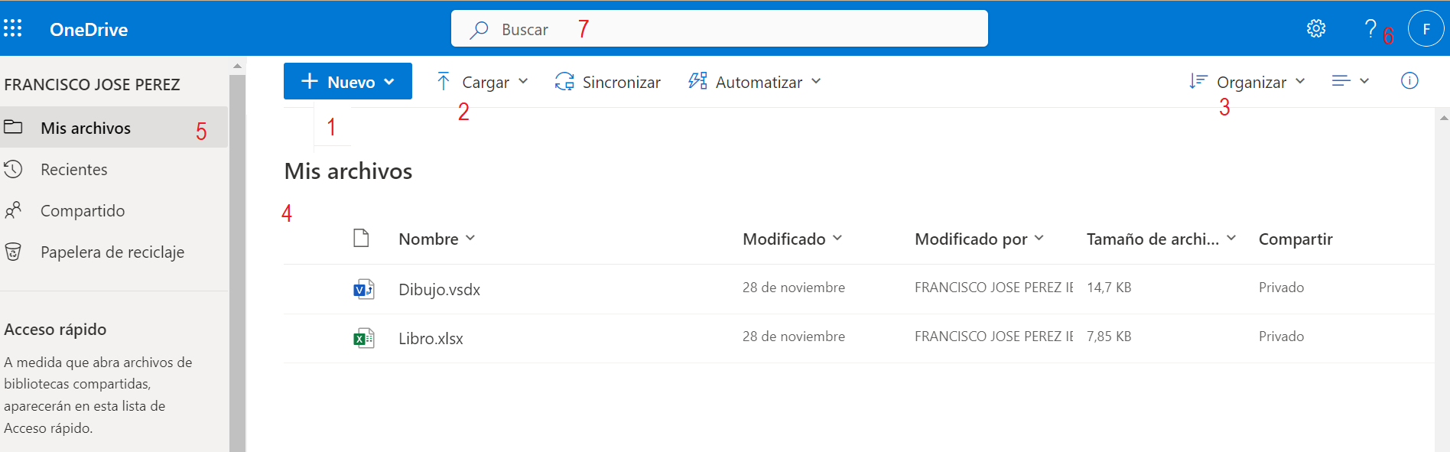The height and width of the screenshot is (452, 1450).
Task: Click the search magnifier icon
Action: [x=480, y=30]
